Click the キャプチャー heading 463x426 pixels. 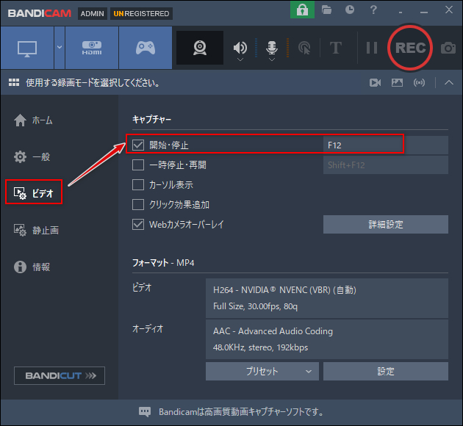point(152,120)
